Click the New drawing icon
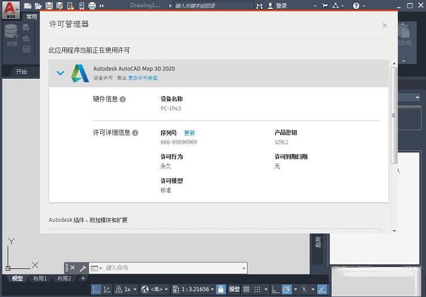 tap(27, 5)
